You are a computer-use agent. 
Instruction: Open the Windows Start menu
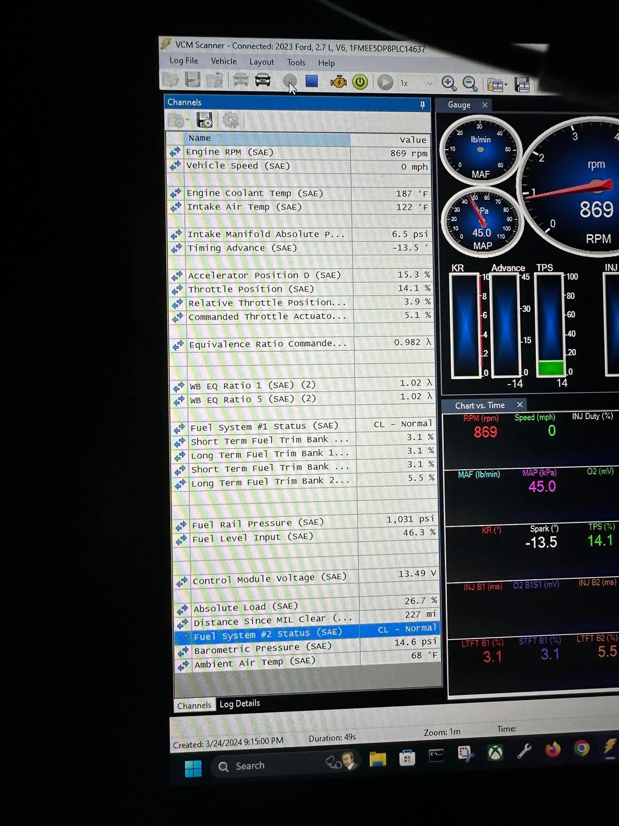pyautogui.click(x=193, y=768)
